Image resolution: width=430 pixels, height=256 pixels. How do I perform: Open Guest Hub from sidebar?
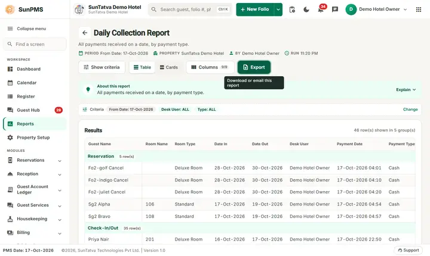(x=35, y=110)
